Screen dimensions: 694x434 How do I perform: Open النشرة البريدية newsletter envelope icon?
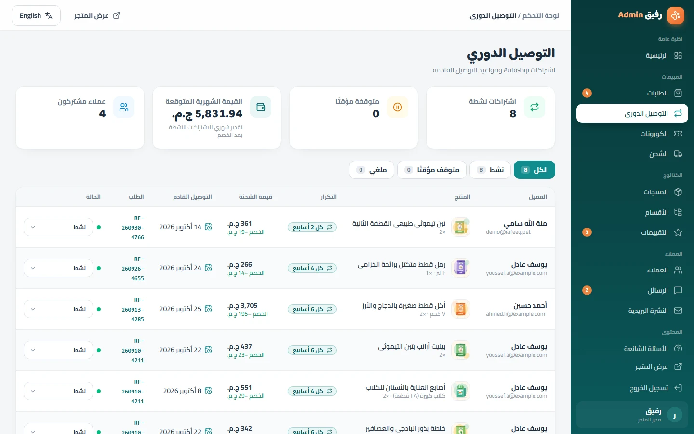[x=678, y=311]
